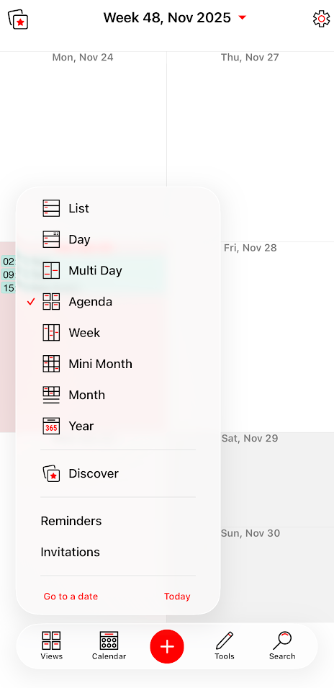Viewport: 334px width, 688px height.
Task: Expand the Week 48 date dropdown arrow
Action: pos(243,17)
